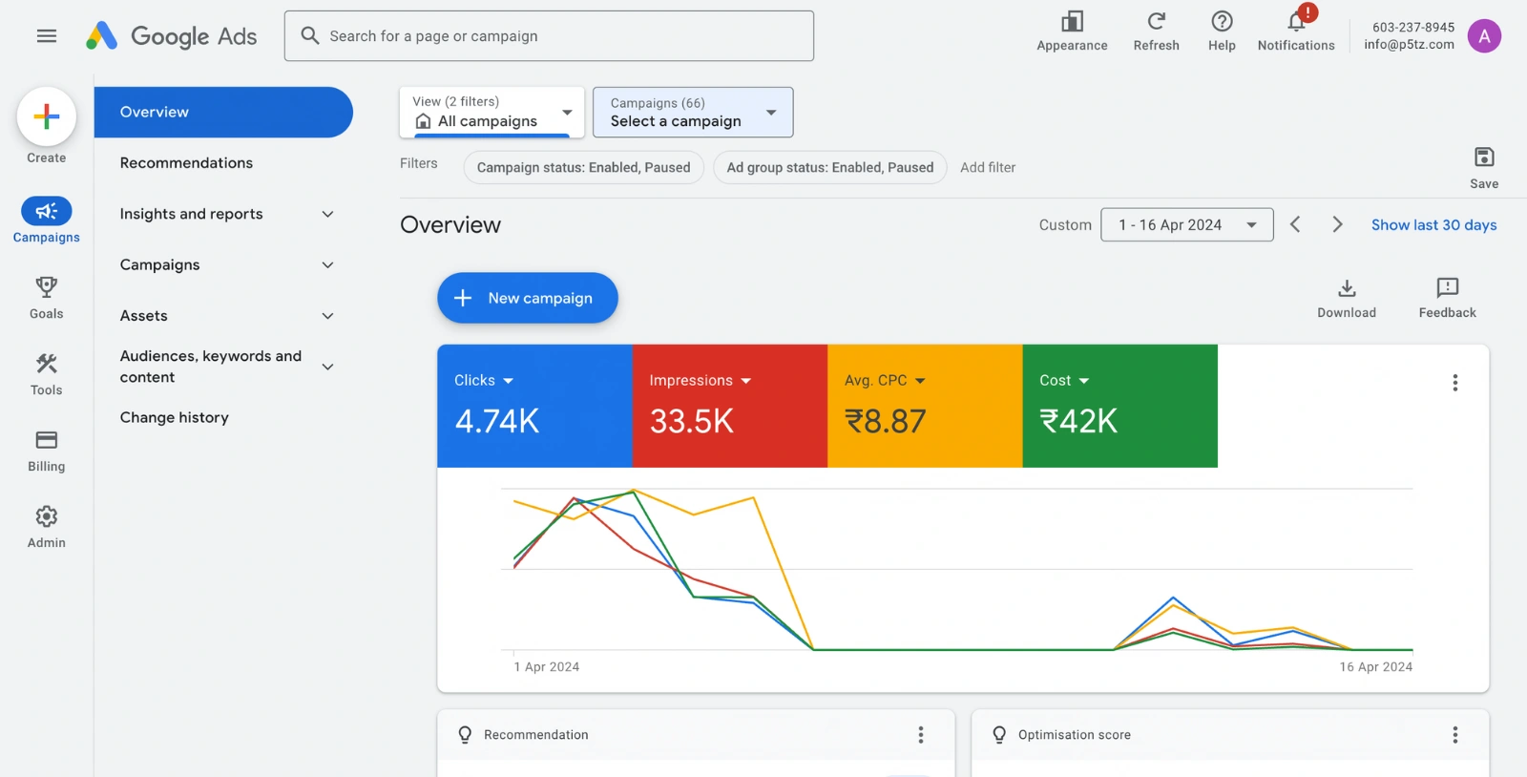
Task: Open Admin settings in the sidebar
Action: (x=46, y=526)
